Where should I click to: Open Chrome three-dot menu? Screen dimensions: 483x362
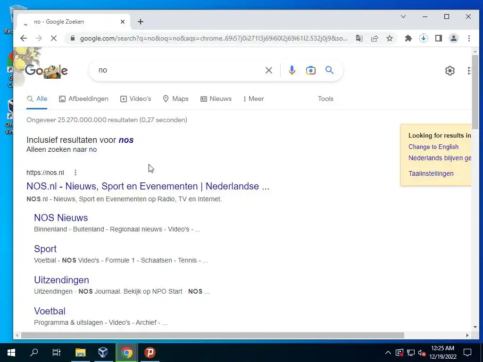point(469,38)
